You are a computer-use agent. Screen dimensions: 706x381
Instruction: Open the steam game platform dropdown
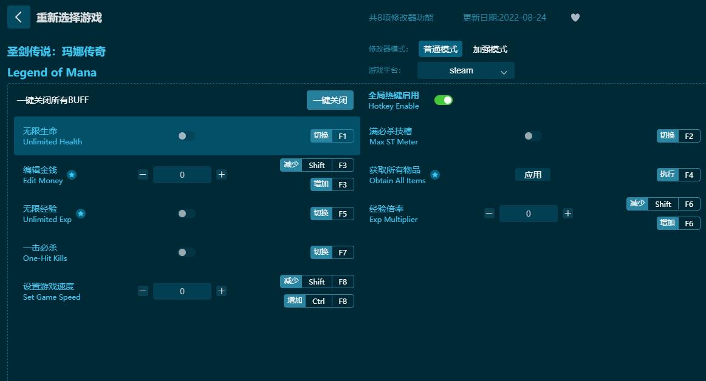coord(465,70)
